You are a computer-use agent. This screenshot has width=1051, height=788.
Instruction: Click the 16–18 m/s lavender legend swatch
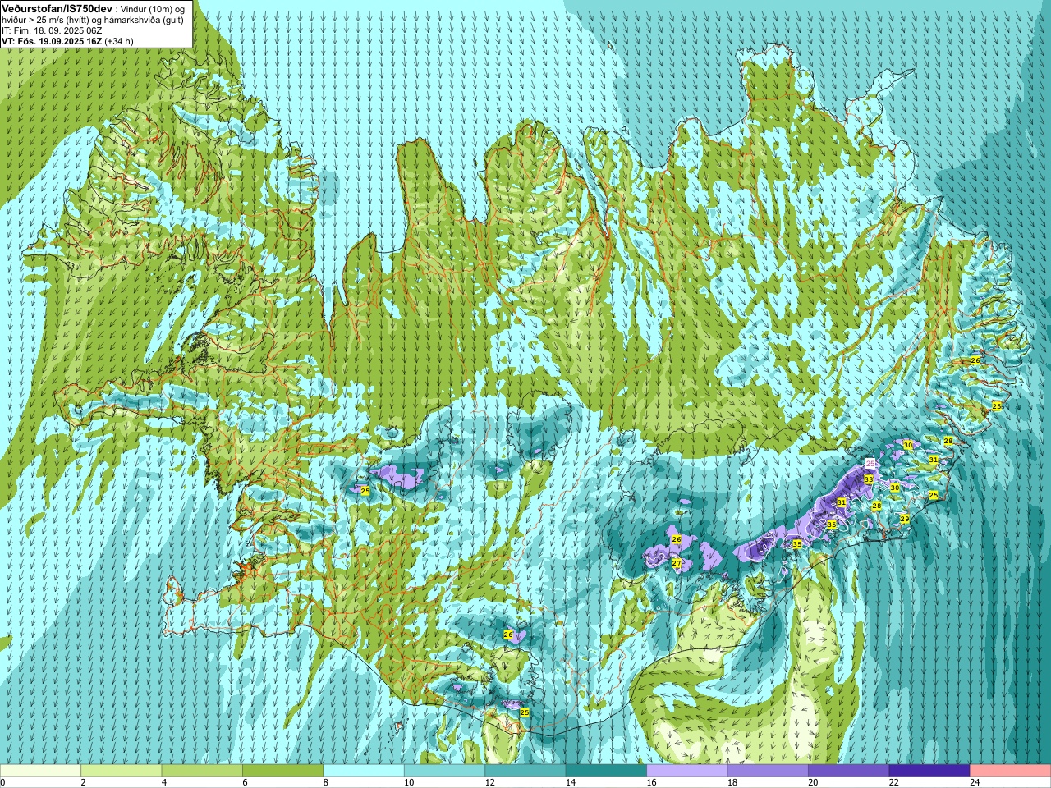click(x=687, y=771)
